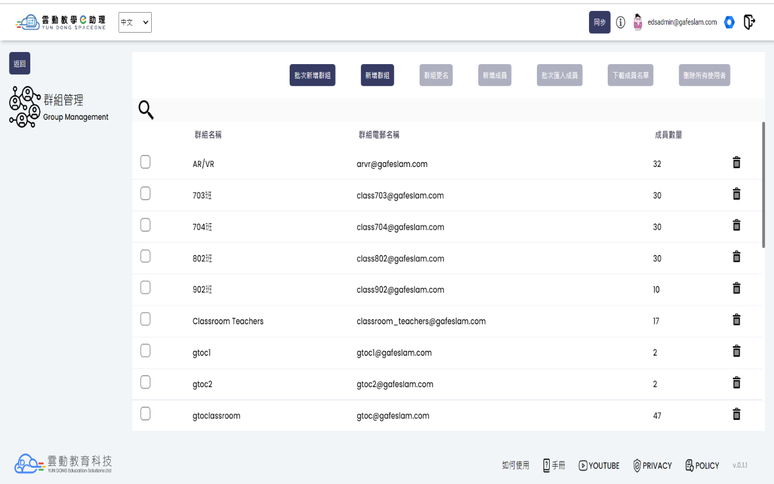
Task: Check the gtoclassroom checkbox
Action: (145, 414)
